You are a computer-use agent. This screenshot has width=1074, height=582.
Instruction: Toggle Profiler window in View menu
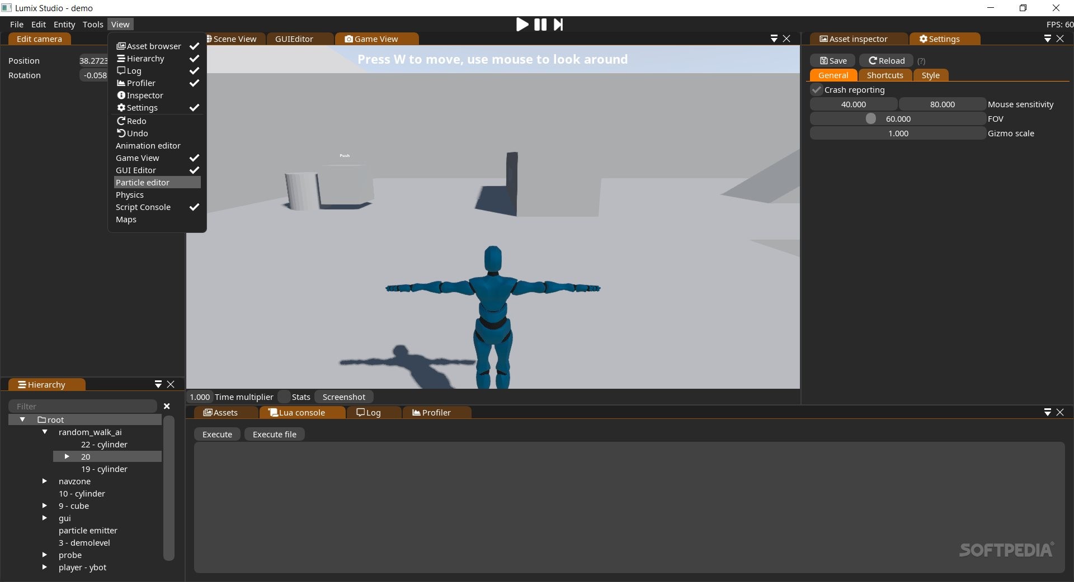coord(157,83)
